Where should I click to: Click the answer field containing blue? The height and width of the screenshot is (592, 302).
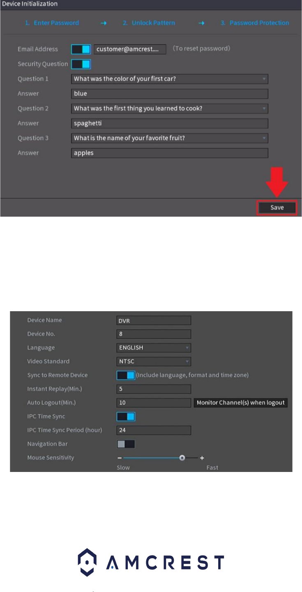pos(170,94)
